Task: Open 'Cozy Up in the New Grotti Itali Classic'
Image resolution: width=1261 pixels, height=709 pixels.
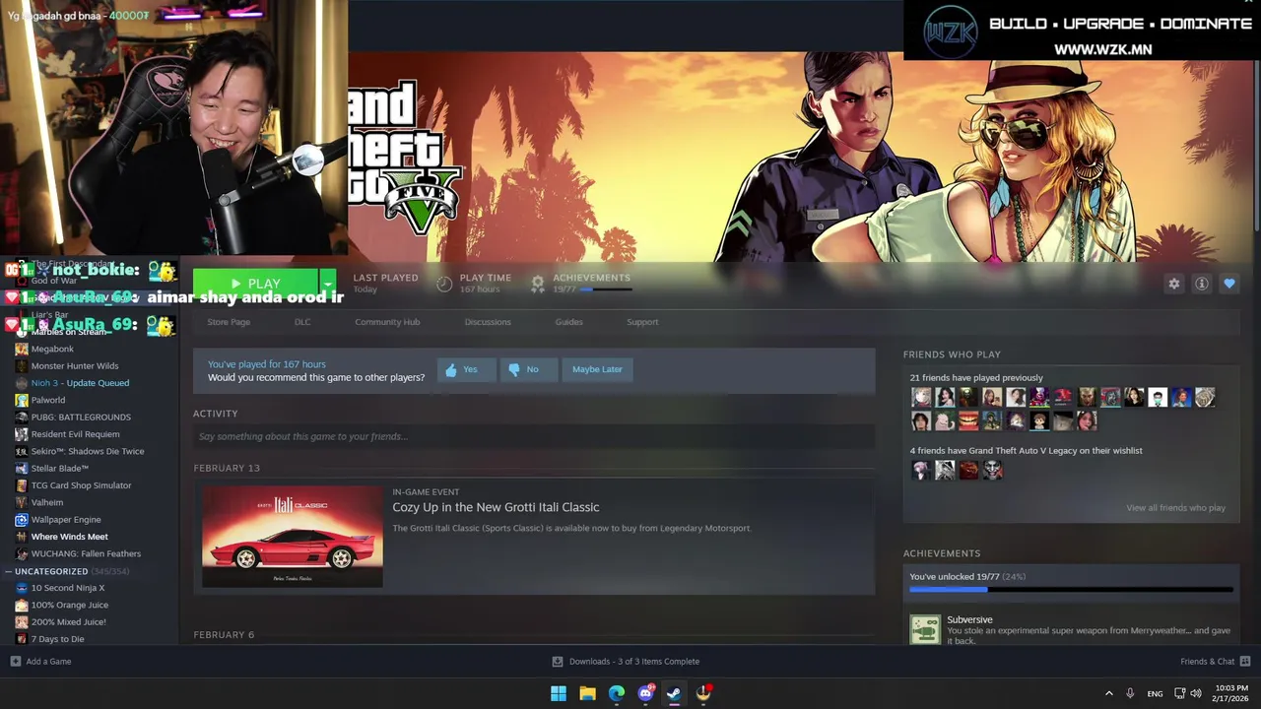Action: tap(496, 507)
